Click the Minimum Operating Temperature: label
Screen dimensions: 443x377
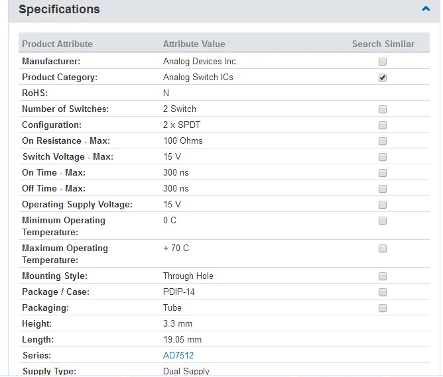(x=64, y=226)
